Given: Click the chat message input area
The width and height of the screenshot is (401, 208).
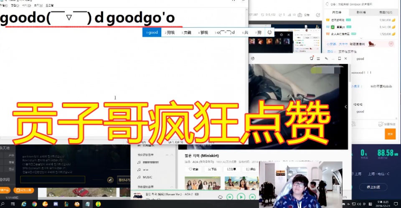Looking at the screenshot, I should click(368, 134).
